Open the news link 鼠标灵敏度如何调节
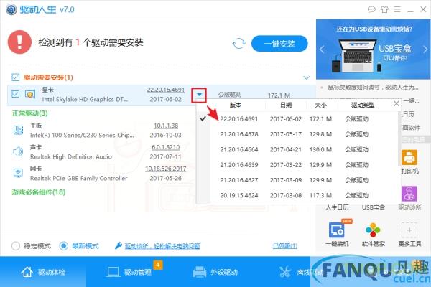The height and width of the screenshot is (287, 431). [x=373, y=88]
